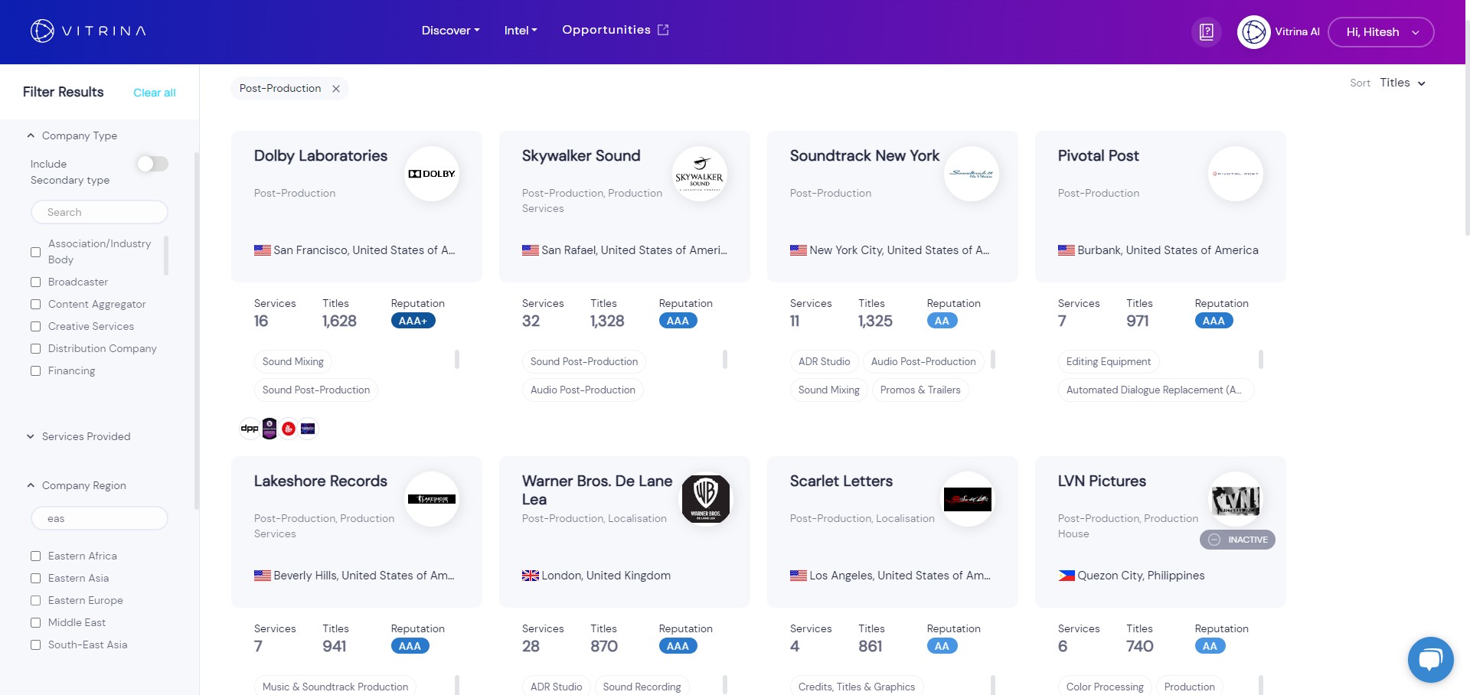Open the help guide icon in header

click(x=1207, y=32)
